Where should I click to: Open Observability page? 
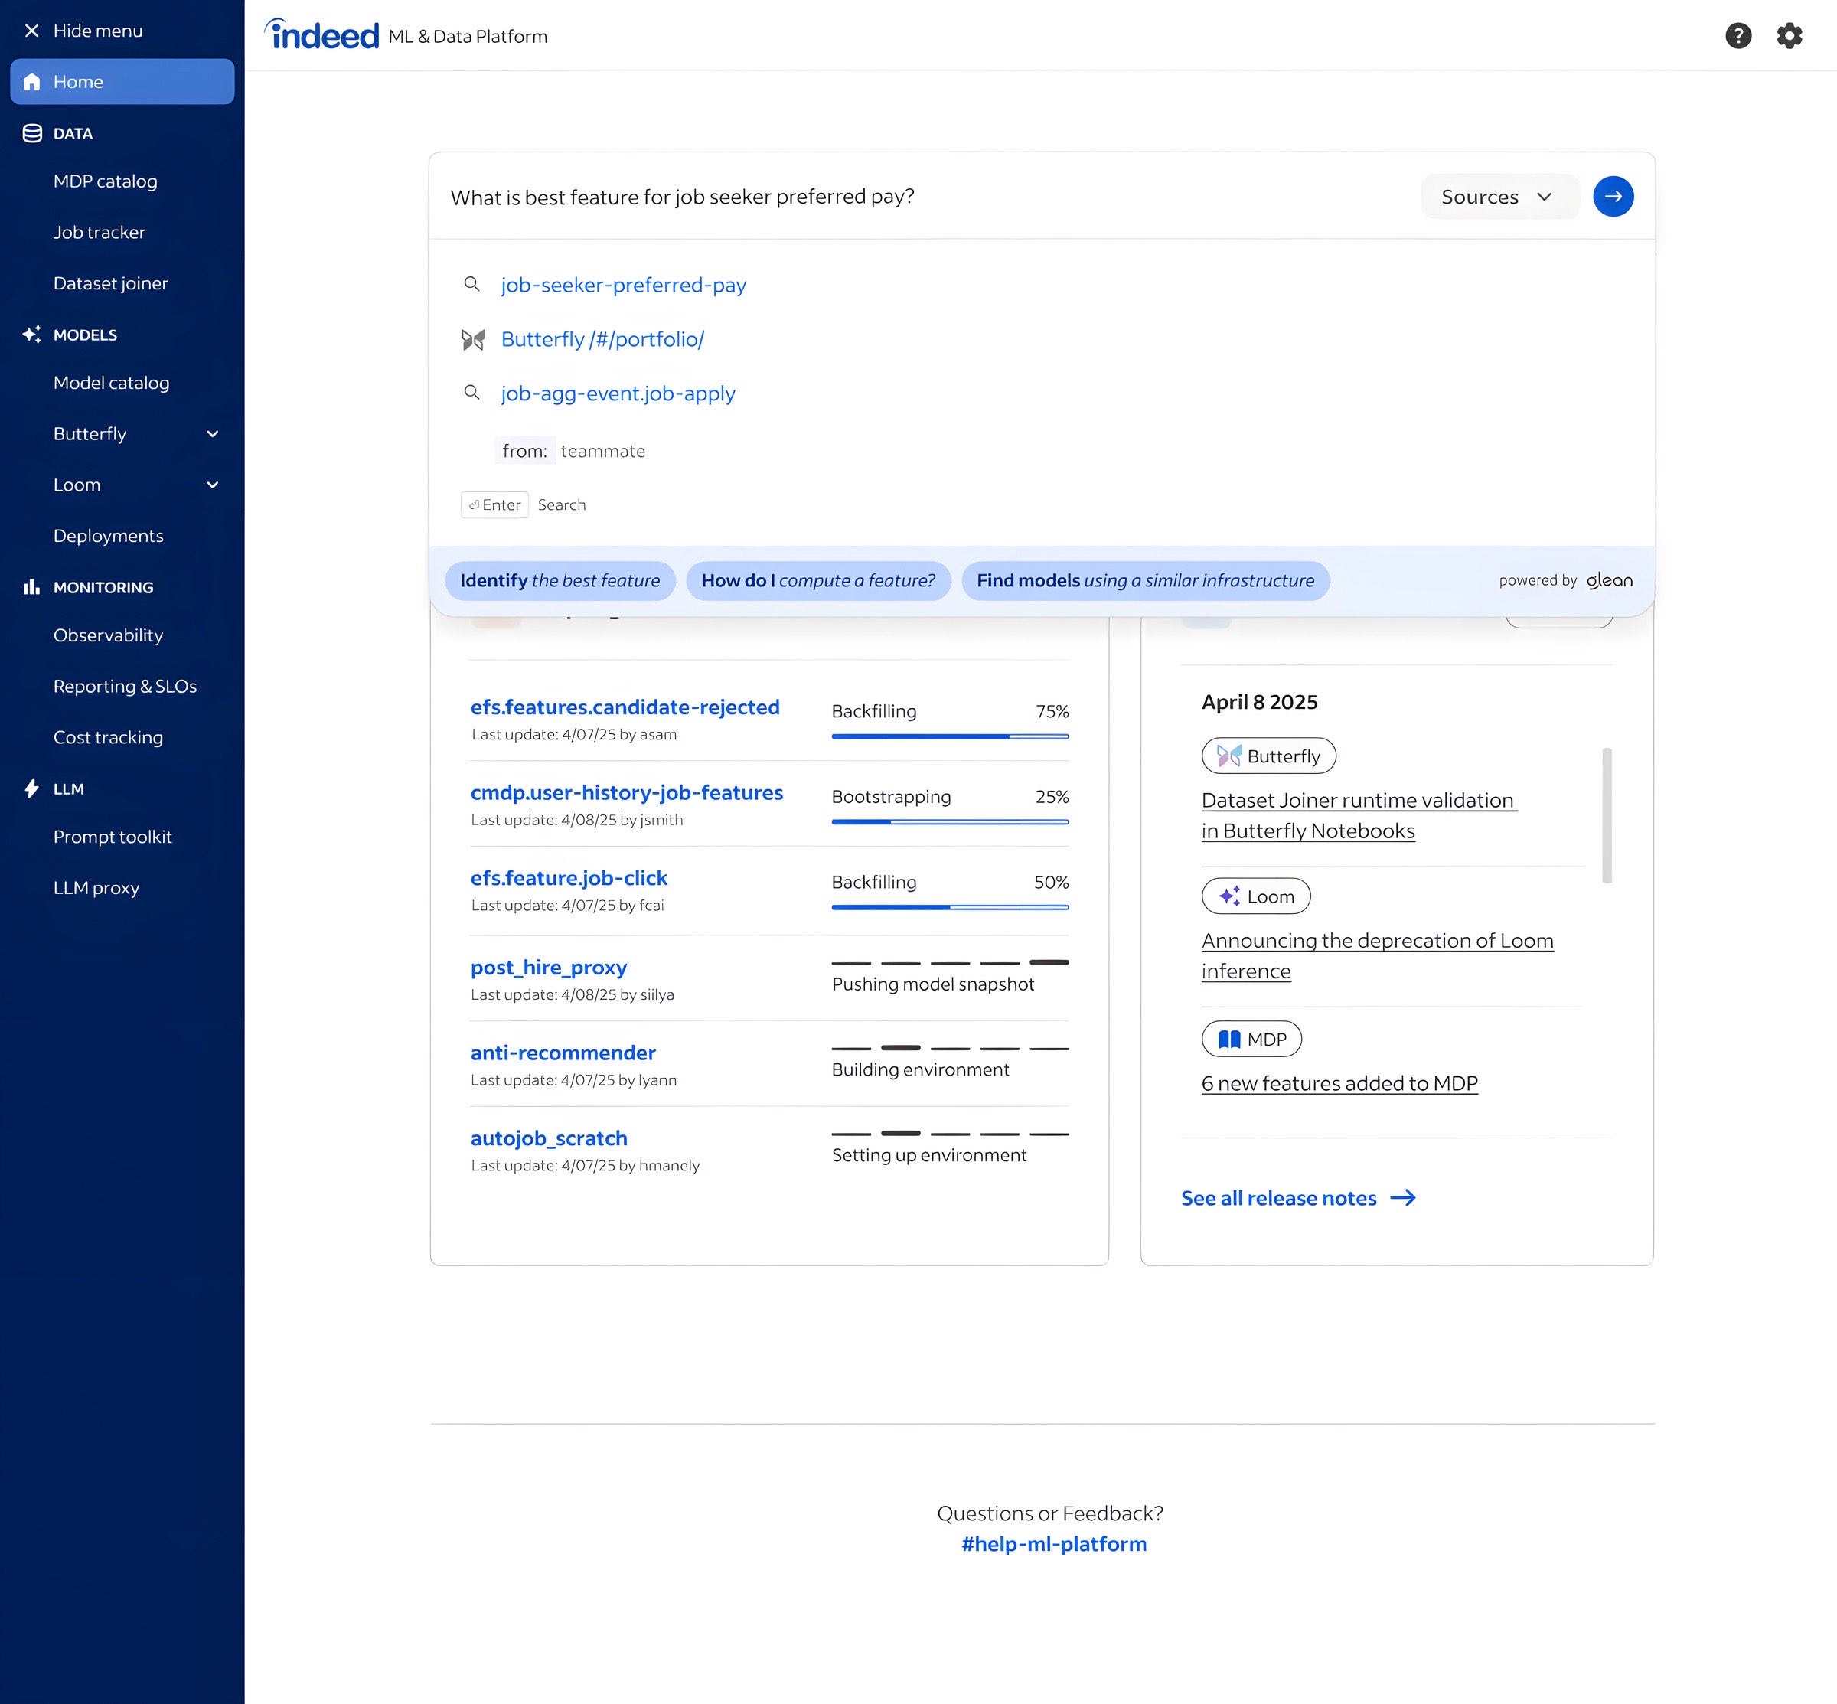point(108,635)
